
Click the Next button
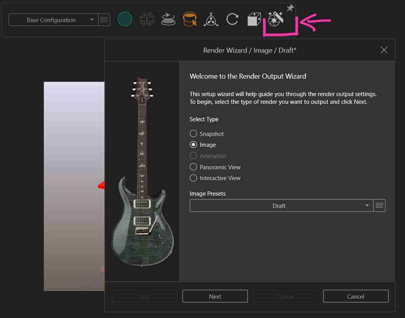[x=215, y=296]
